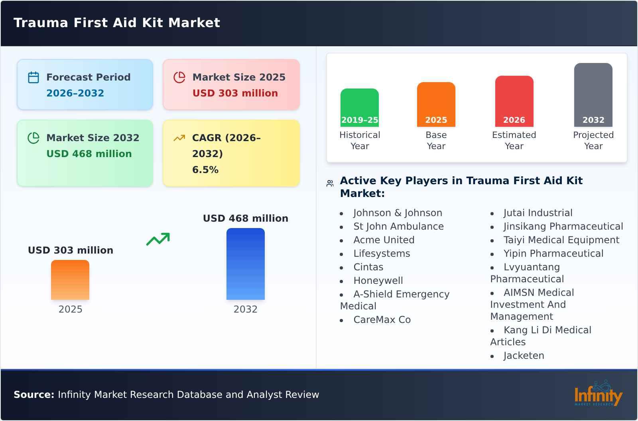Click the Projected Year label

[593, 140]
